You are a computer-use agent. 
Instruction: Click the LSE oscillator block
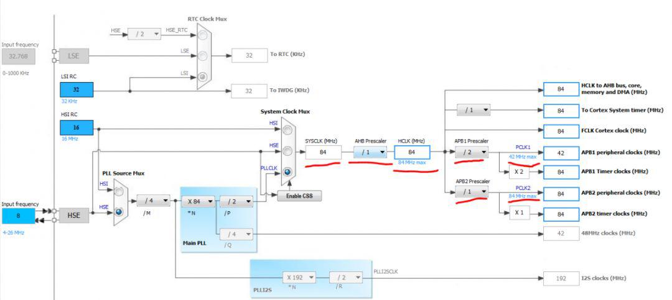[x=74, y=56]
